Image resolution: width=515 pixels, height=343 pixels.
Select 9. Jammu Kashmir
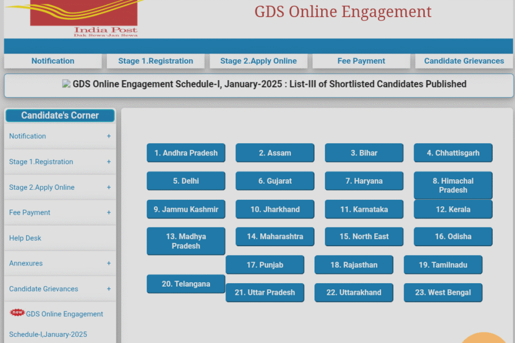pyautogui.click(x=186, y=210)
